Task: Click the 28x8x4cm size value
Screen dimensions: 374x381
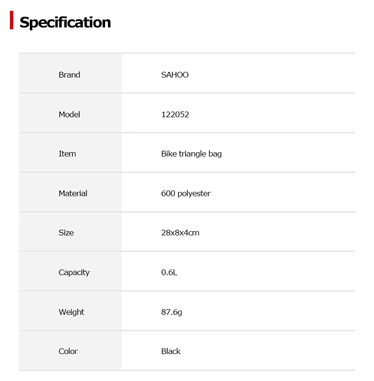Action: pyautogui.click(x=180, y=233)
